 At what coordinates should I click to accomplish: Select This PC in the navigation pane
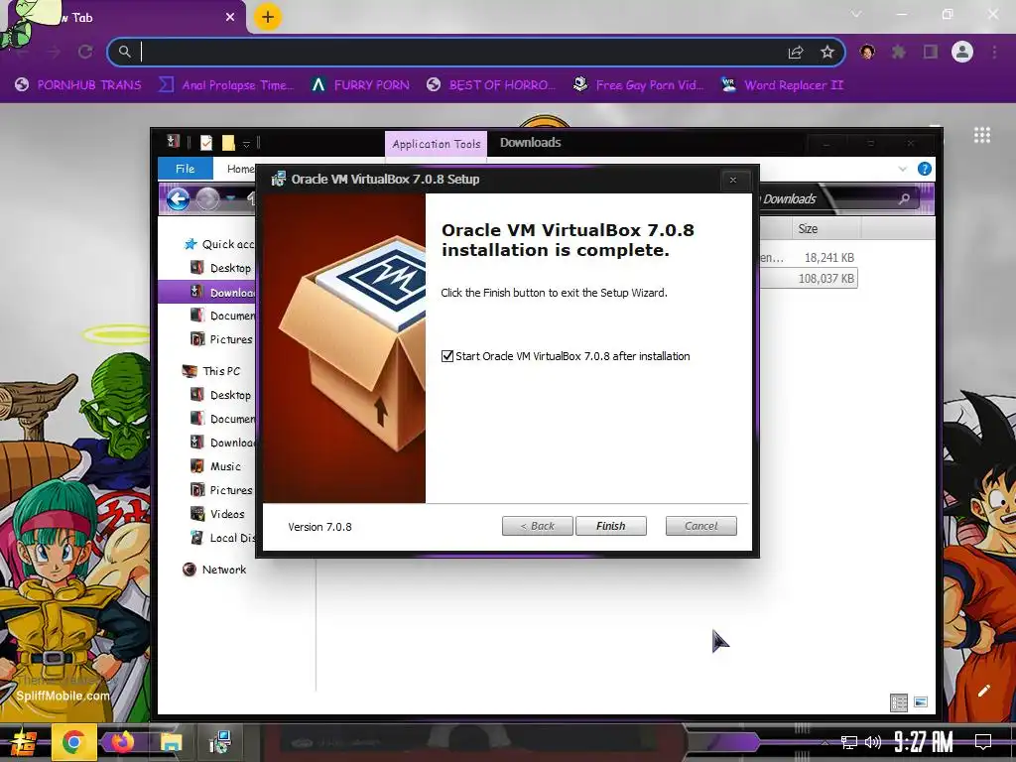click(212, 371)
